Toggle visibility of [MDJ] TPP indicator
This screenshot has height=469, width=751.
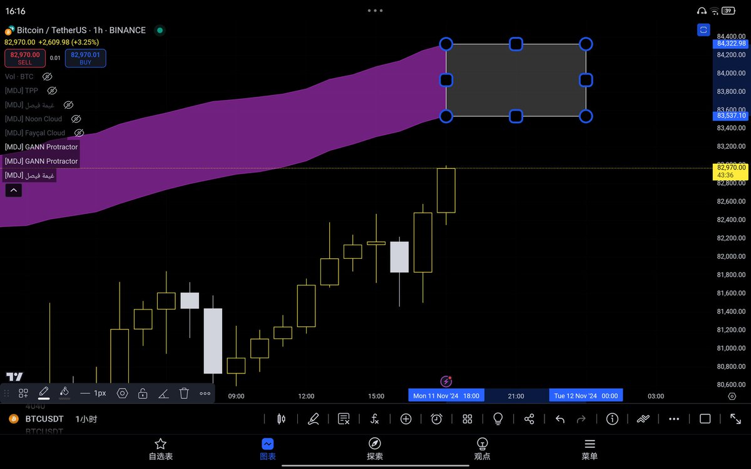point(53,91)
